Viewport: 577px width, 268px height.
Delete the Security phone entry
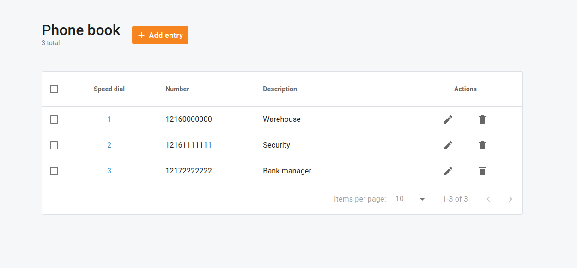click(482, 145)
